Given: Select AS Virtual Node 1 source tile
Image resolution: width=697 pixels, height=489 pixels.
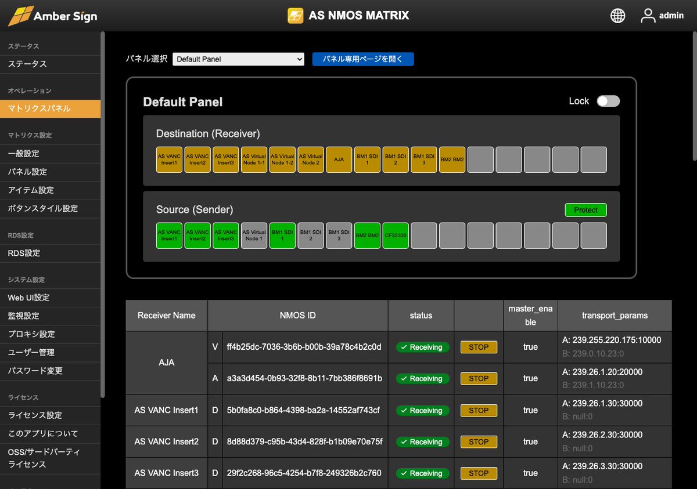Looking at the screenshot, I should point(254,236).
